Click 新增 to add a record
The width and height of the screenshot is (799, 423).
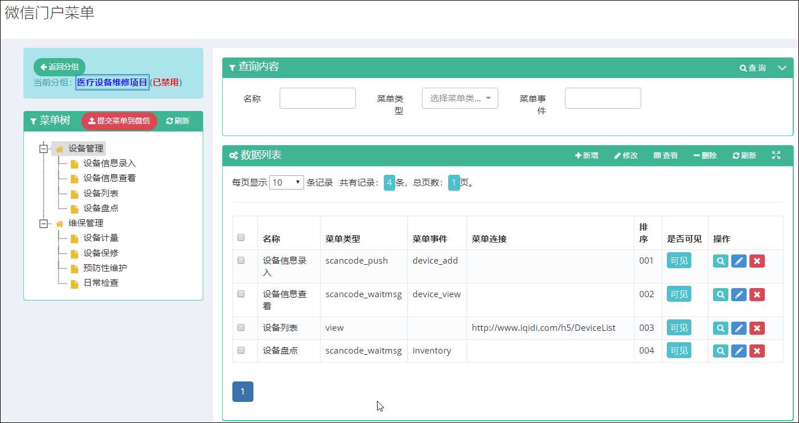point(587,155)
